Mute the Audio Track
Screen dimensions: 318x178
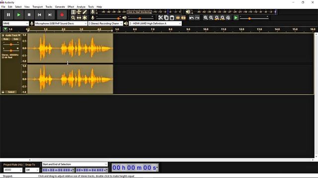coord(6,39)
